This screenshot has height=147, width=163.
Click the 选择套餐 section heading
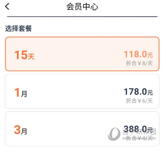[18, 29]
